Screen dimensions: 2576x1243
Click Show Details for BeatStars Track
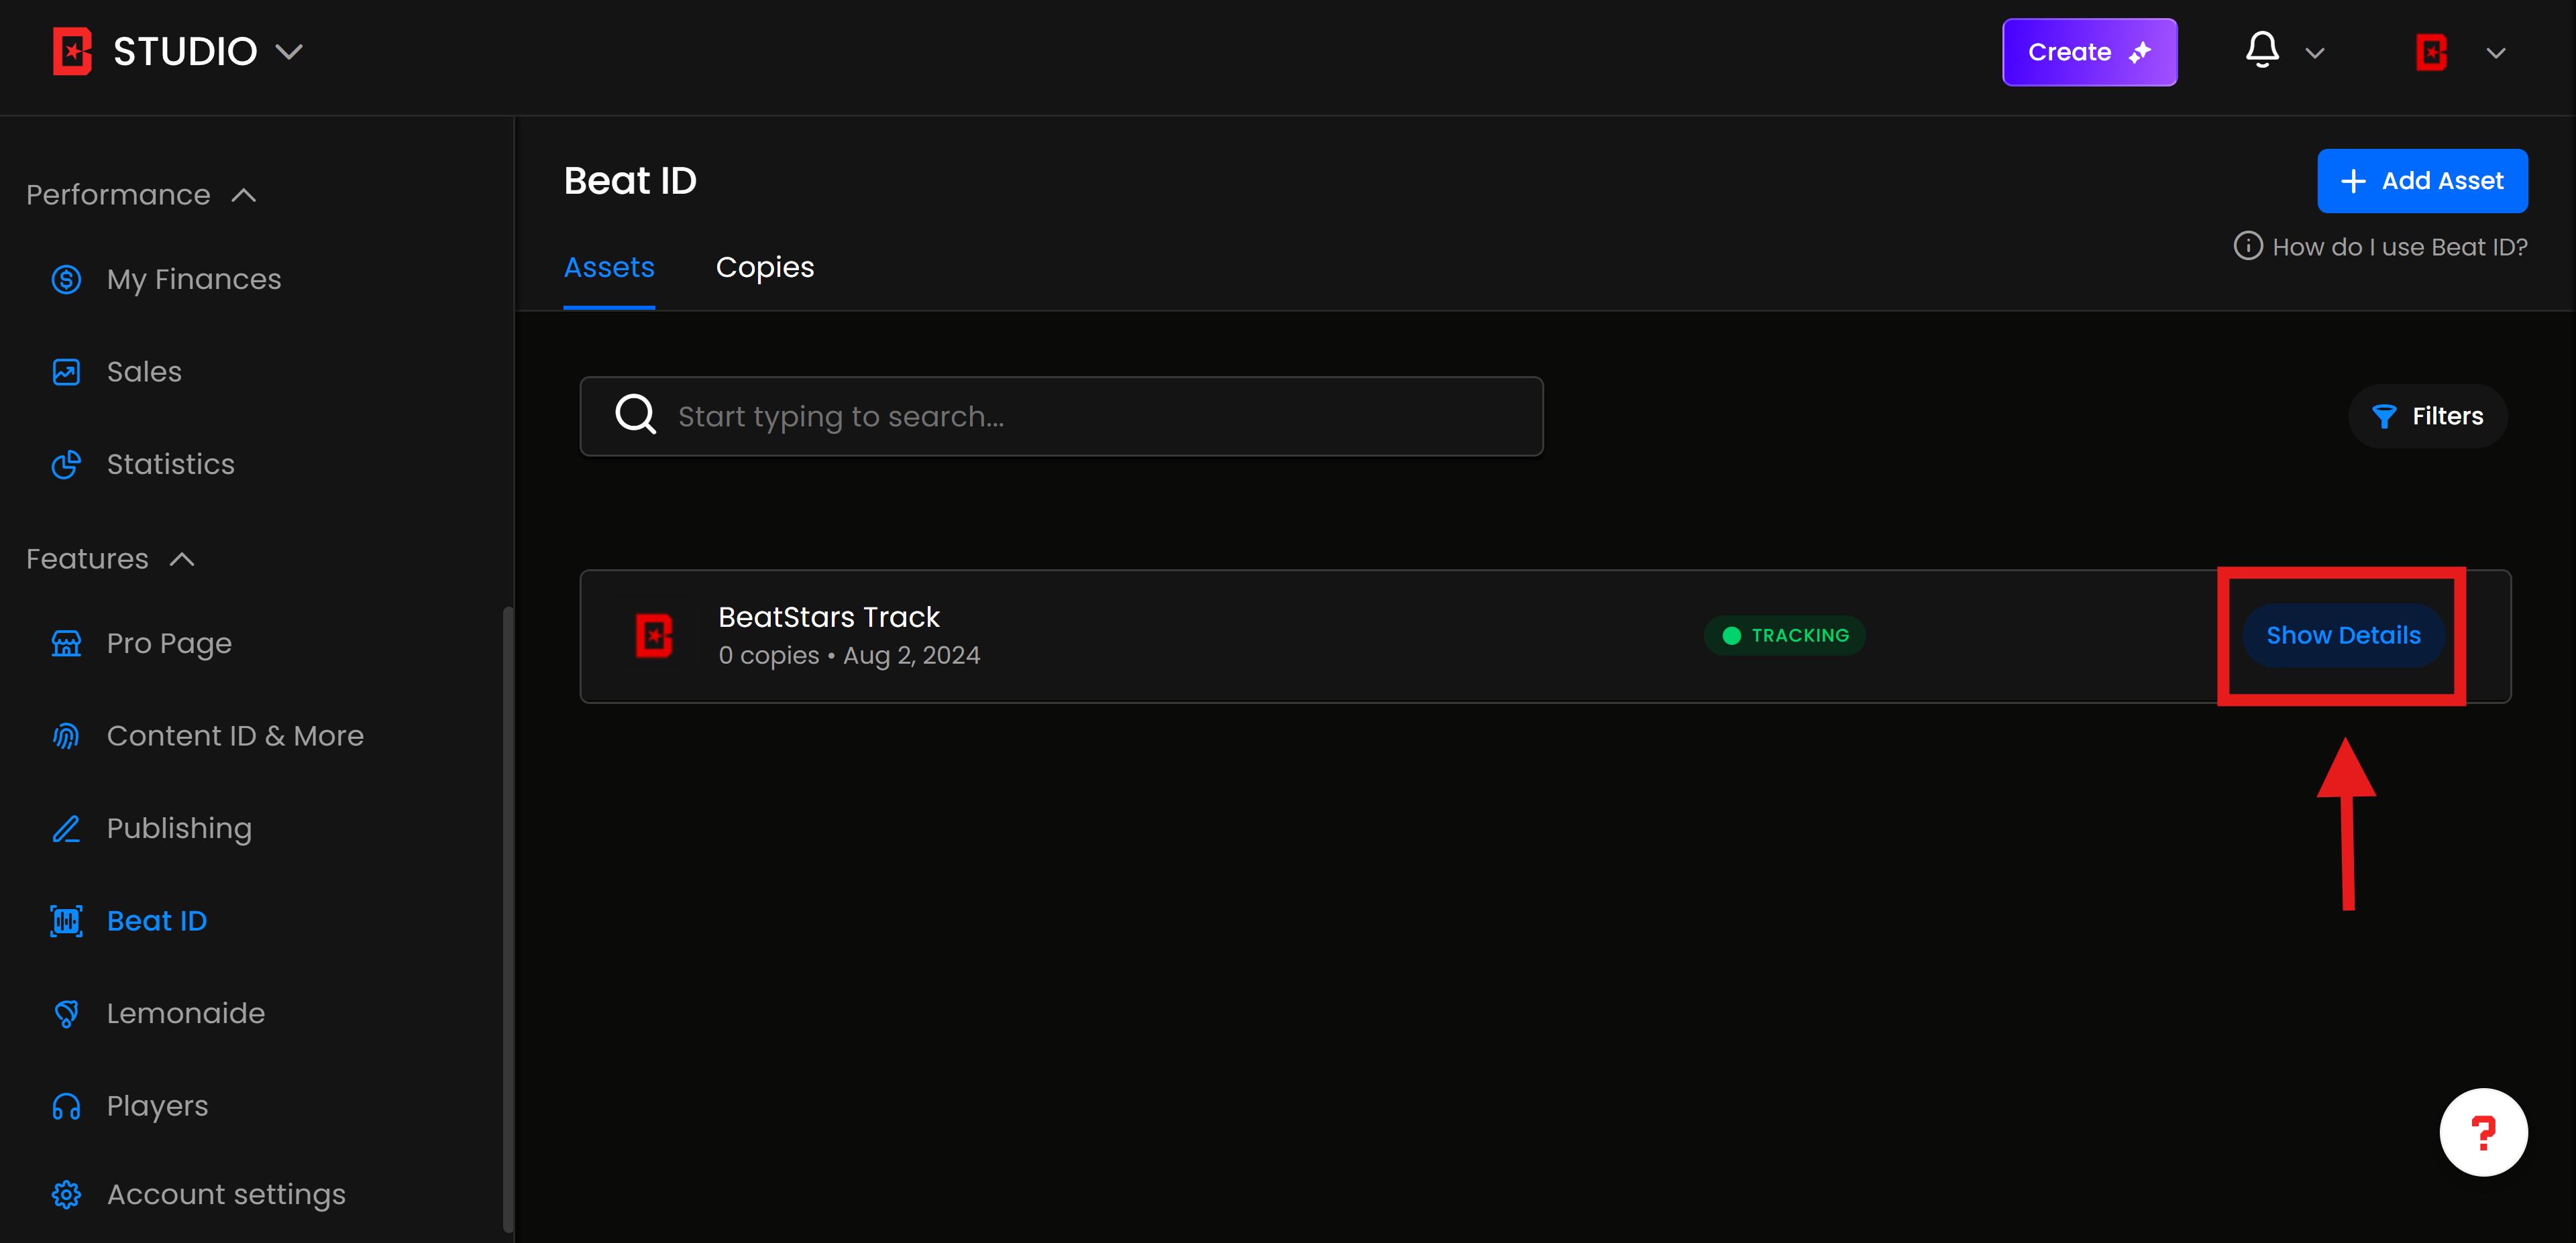[x=2343, y=636]
